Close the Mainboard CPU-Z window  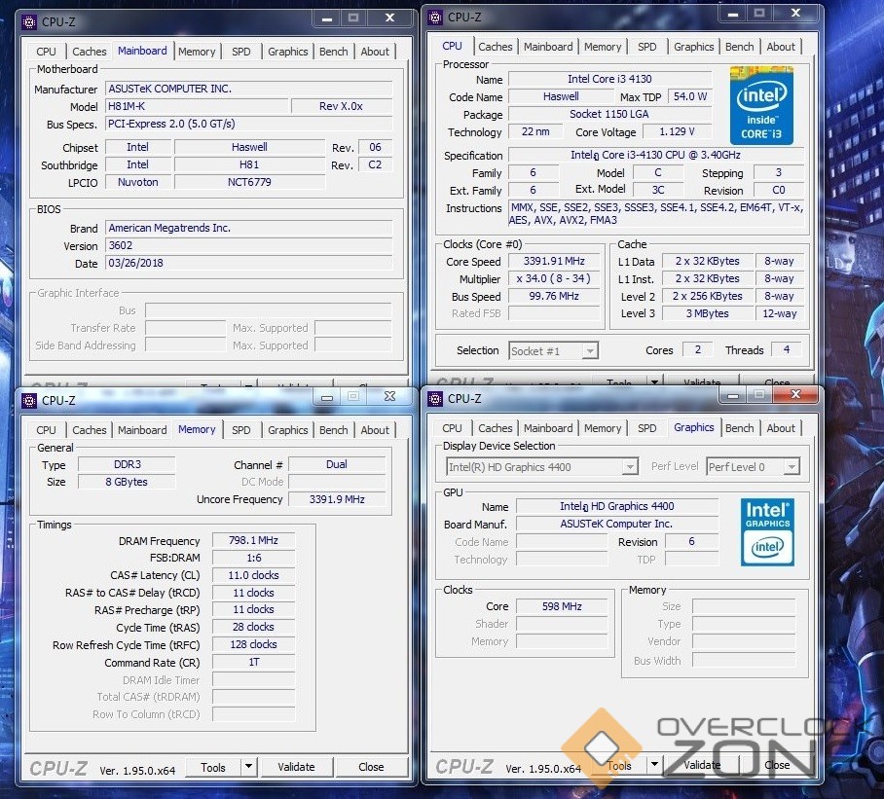[389, 18]
